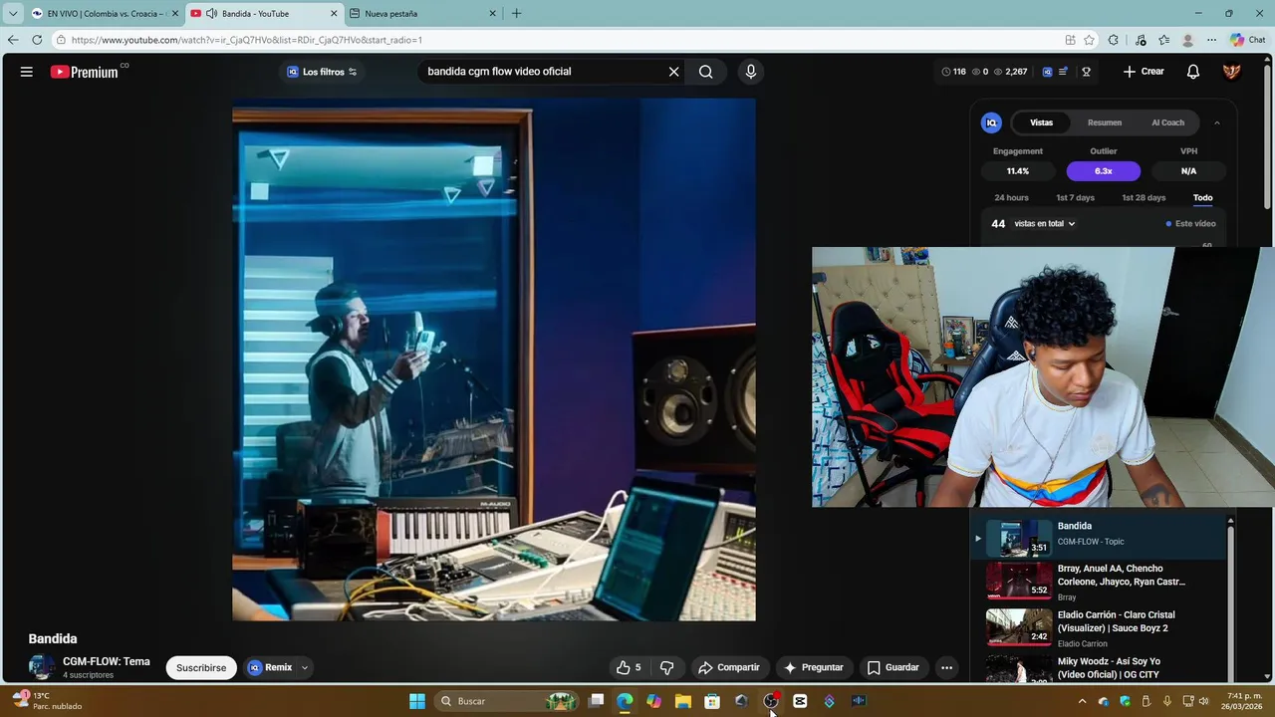Viewport: 1275px width, 717px height.
Task: Open the YouTube hamburger guide menu
Action: click(x=27, y=72)
